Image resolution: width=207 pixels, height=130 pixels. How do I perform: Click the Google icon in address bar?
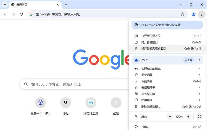pyautogui.click(x=31, y=14)
